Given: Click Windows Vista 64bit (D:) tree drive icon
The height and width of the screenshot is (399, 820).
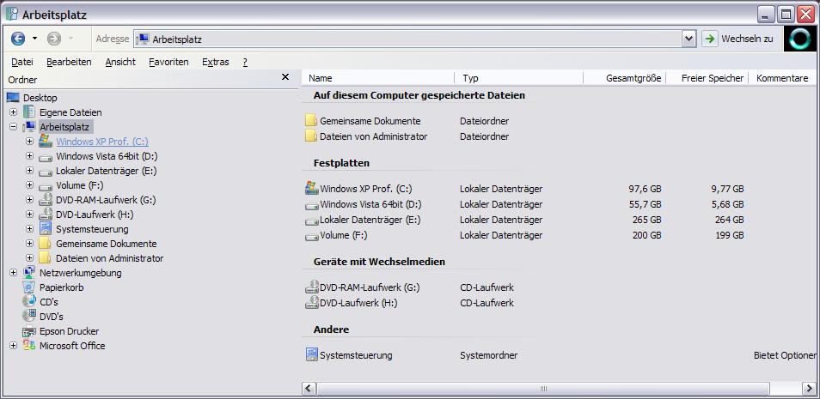Looking at the screenshot, I should (x=46, y=157).
